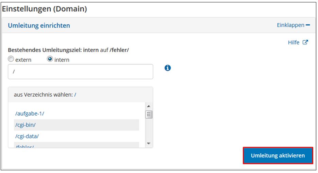The width and height of the screenshot is (318, 173).
Task: Select the intern radio button
Action: point(50,59)
